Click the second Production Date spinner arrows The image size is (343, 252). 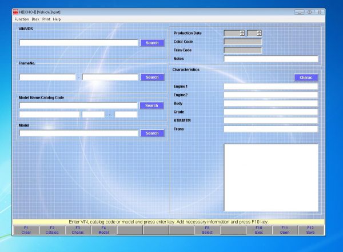point(259,33)
